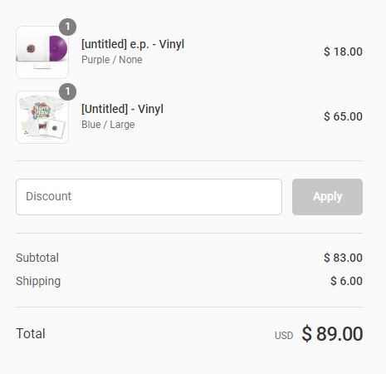Click the $ 18.00 item price
This screenshot has height=374, width=386.
(343, 52)
